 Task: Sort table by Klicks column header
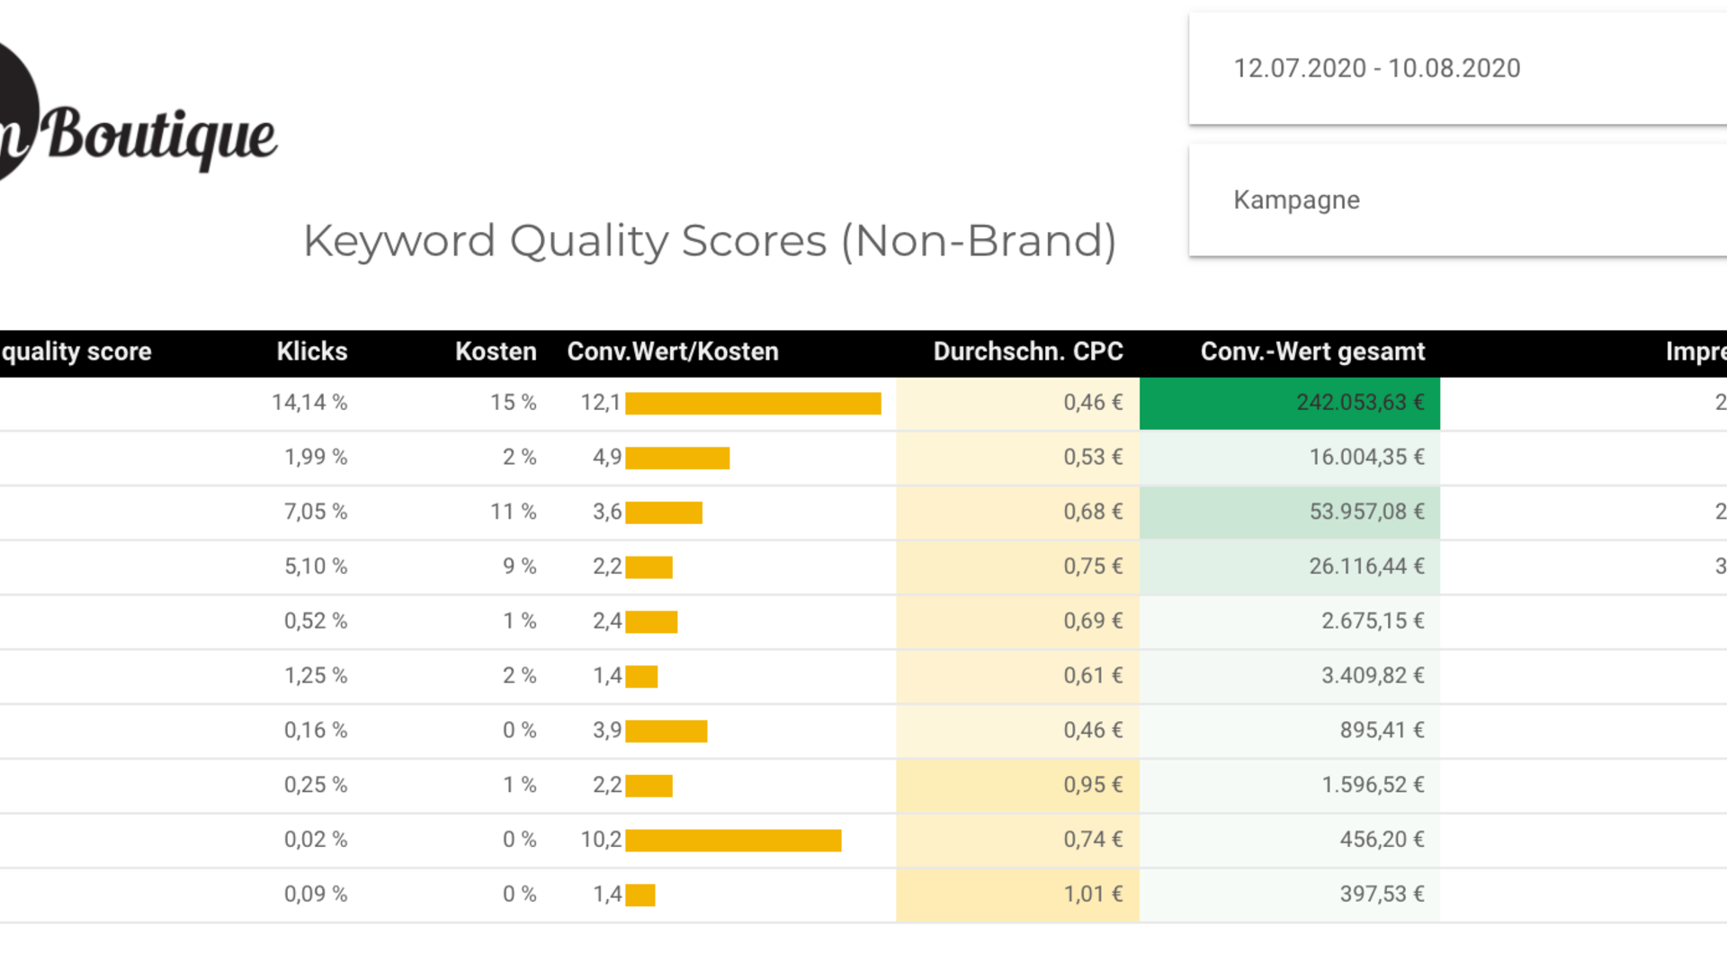click(x=311, y=352)
